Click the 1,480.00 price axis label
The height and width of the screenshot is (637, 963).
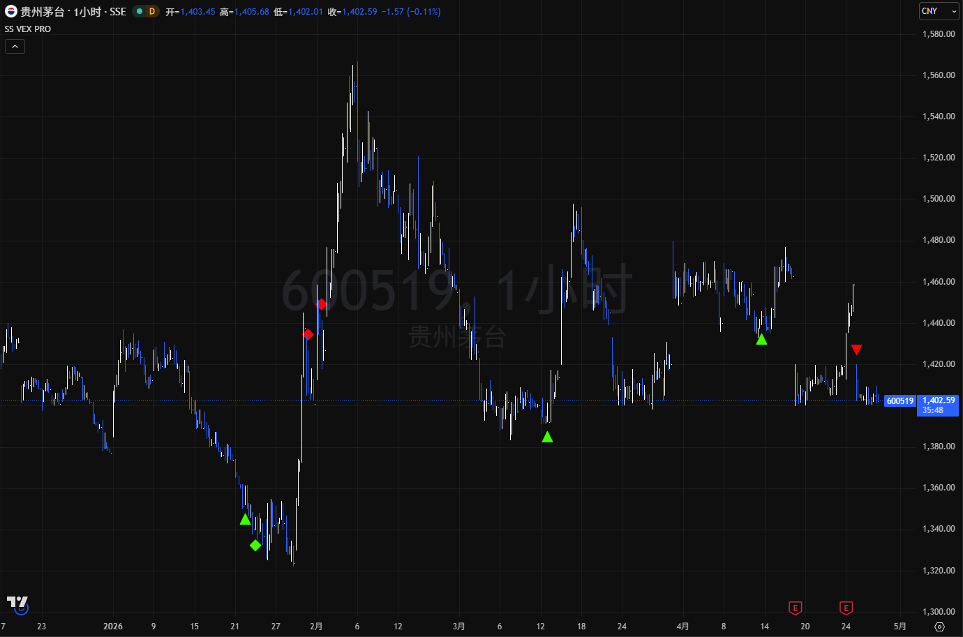939,240
